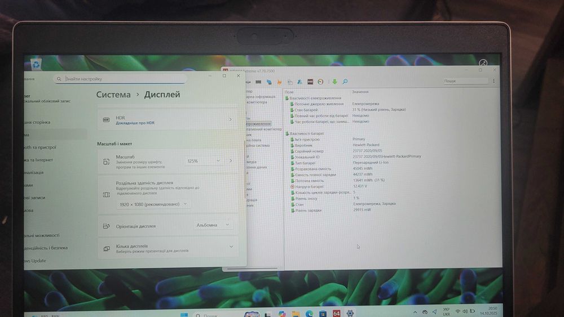Click AIDA64 gauge benchmark toolbar icon
Screen dimensions: 564x317
[320, 82]
